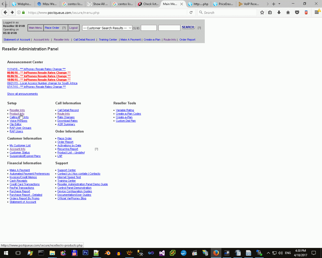Switch to the PriceEras... tab

[223, 4]
